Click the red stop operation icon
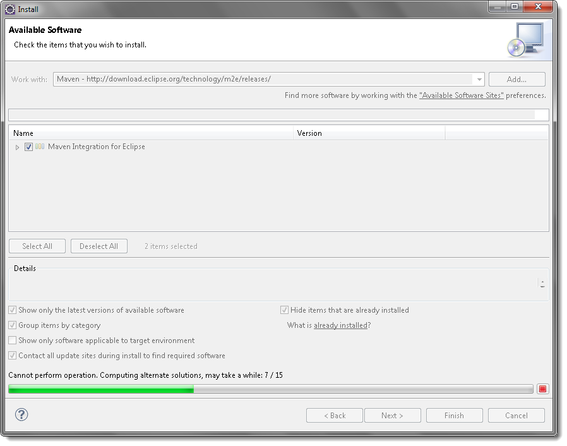Viewport: 567px width, 446px height. coord(542,389)
